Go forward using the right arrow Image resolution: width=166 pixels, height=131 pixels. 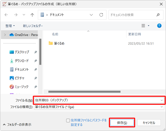click(x=16, y=15)
